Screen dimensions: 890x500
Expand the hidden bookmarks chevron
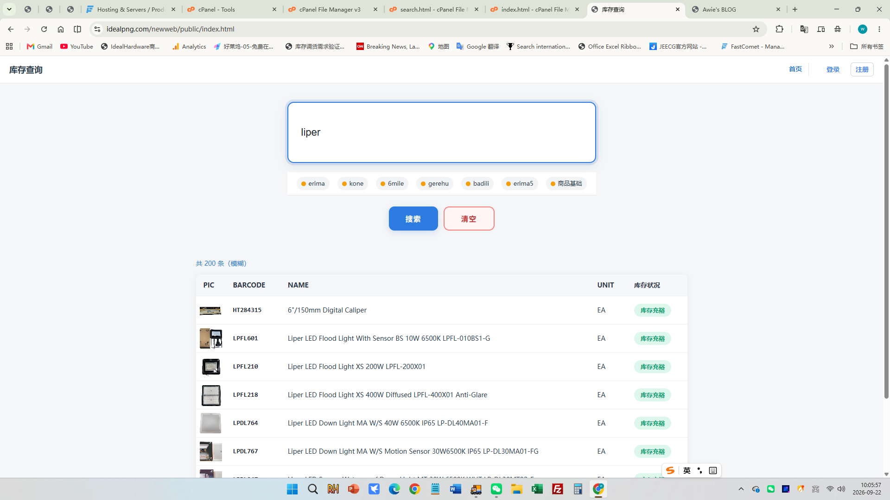pyautogui.click(x=832, y=46)
